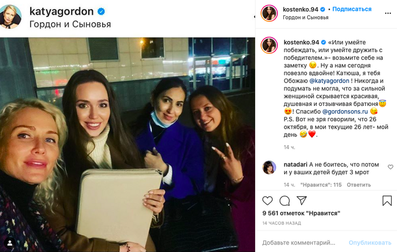397x252 pixels.
Task: Like the post with the heart icon
Action: tap(268, 201)
